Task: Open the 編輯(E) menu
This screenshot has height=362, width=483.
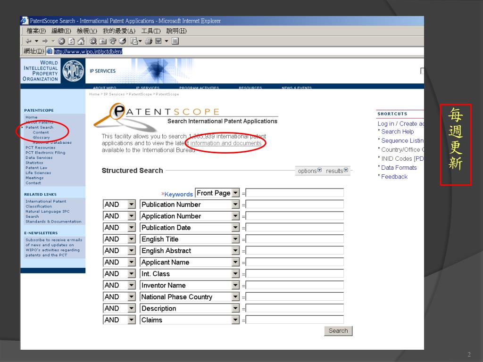Action: pyautogui.click(x=61, y=31)
